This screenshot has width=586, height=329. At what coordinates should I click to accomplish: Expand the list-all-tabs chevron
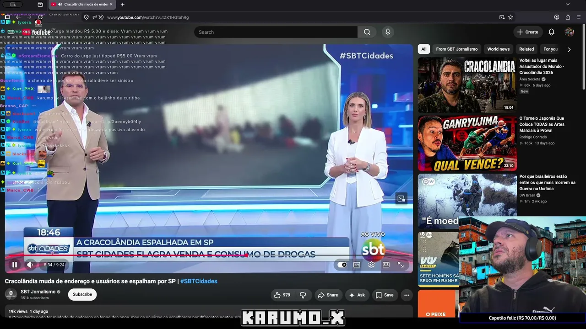point(568,5)
